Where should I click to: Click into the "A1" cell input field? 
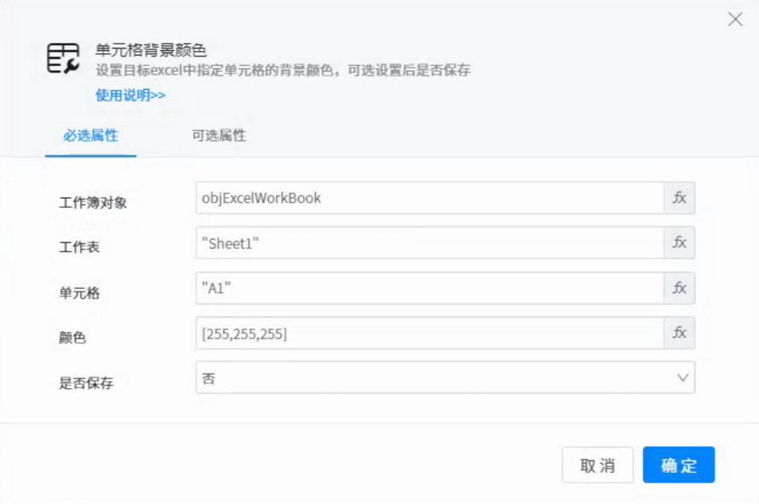[430, 289]
